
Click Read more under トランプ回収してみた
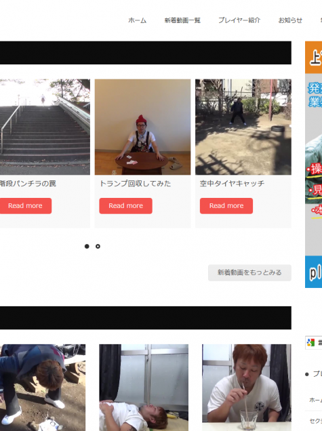pyautogui.click(x=125, y=206)
